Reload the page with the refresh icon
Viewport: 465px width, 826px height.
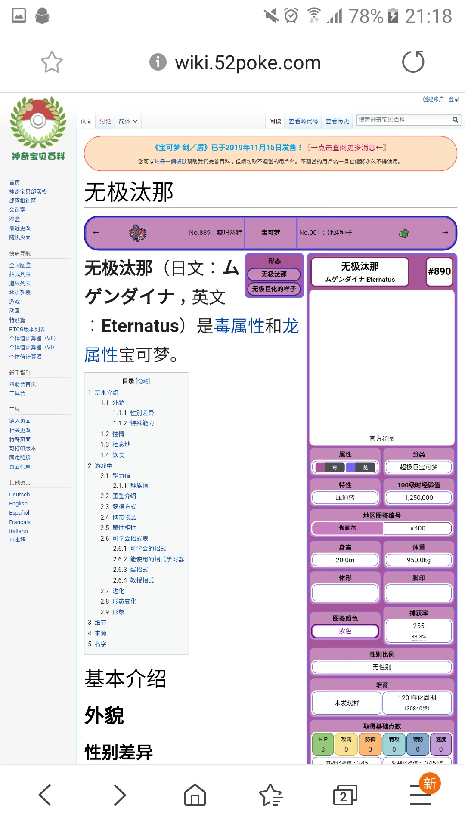(413, 62)
